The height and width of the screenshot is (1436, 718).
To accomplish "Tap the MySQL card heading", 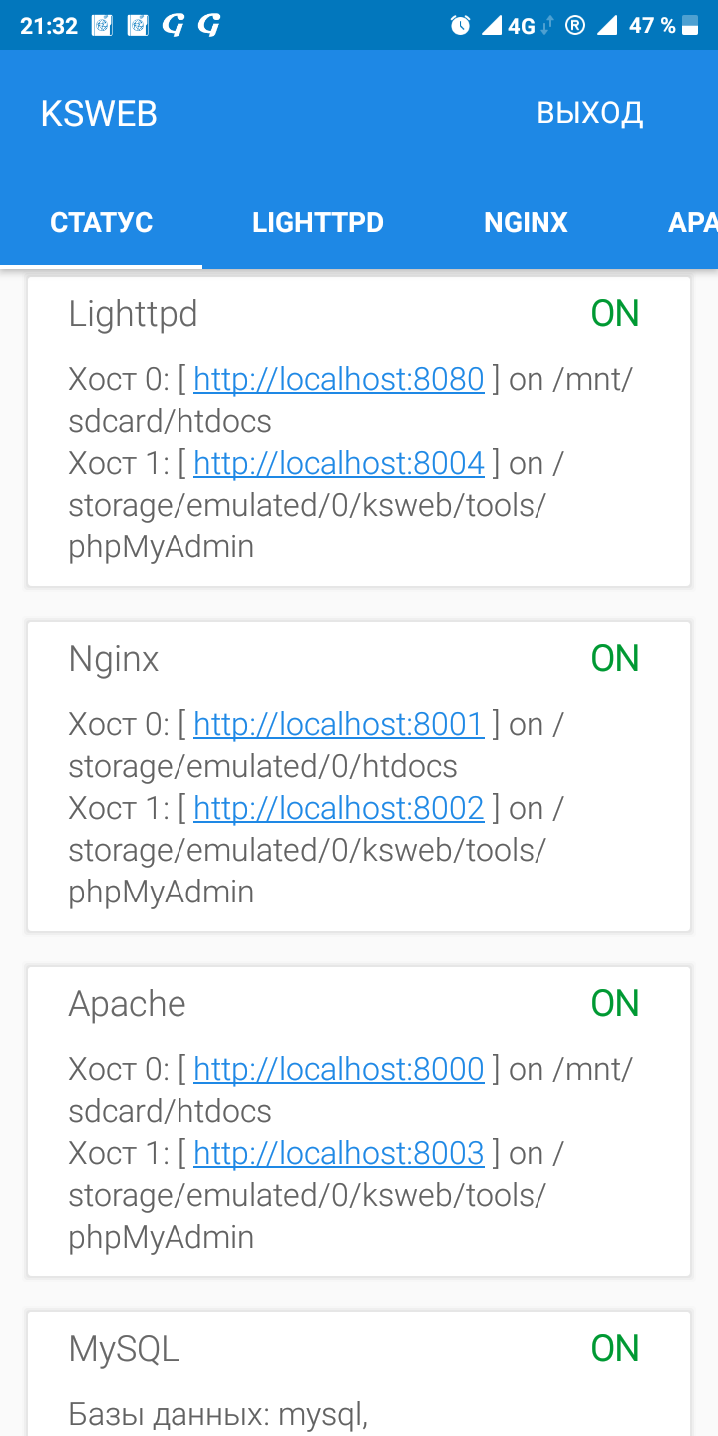I will click(x=124, y=1349).
